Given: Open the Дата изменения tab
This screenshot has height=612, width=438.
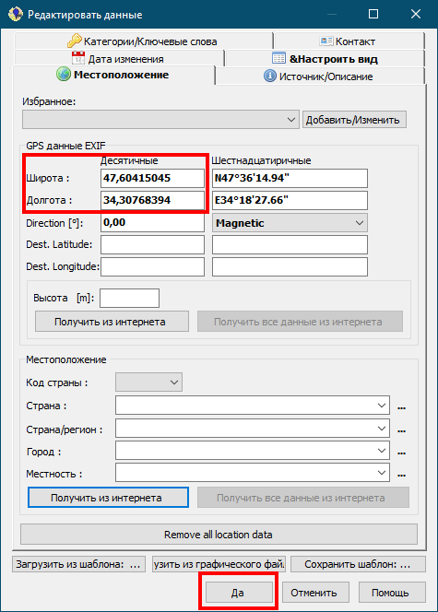Looking at the screenshot, I should (119, 59).
